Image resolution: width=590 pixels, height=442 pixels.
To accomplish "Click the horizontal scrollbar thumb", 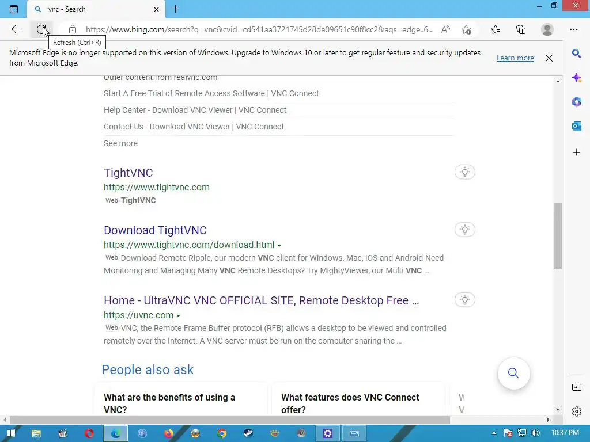I will click(x=229, y=420).
